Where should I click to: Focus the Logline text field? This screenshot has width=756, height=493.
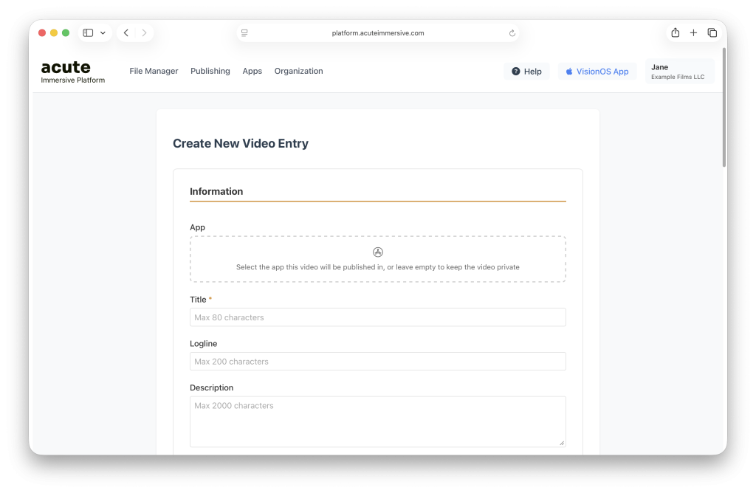(x=377, y=362)
